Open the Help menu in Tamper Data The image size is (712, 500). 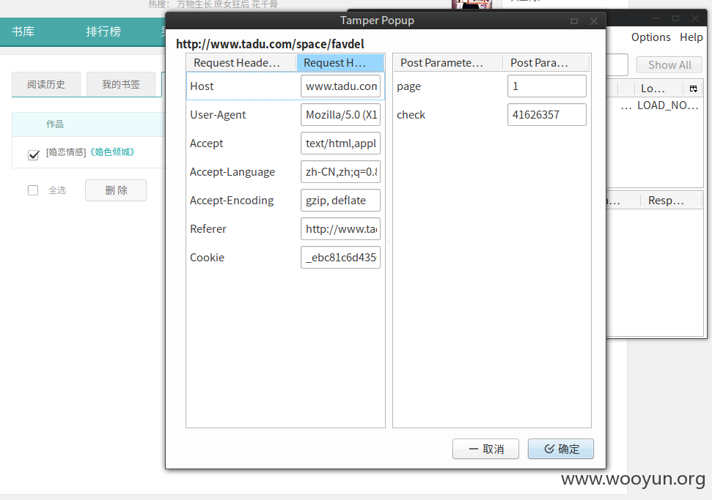pyautogui.click(x=691, y=37)
